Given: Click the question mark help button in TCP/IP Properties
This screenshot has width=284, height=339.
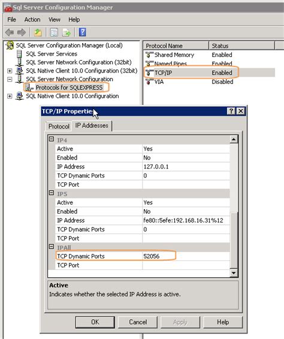Looking at the screenshot, I should tap(231, 111).
